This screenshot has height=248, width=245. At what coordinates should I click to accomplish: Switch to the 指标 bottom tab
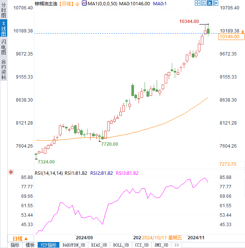point(15,245)
